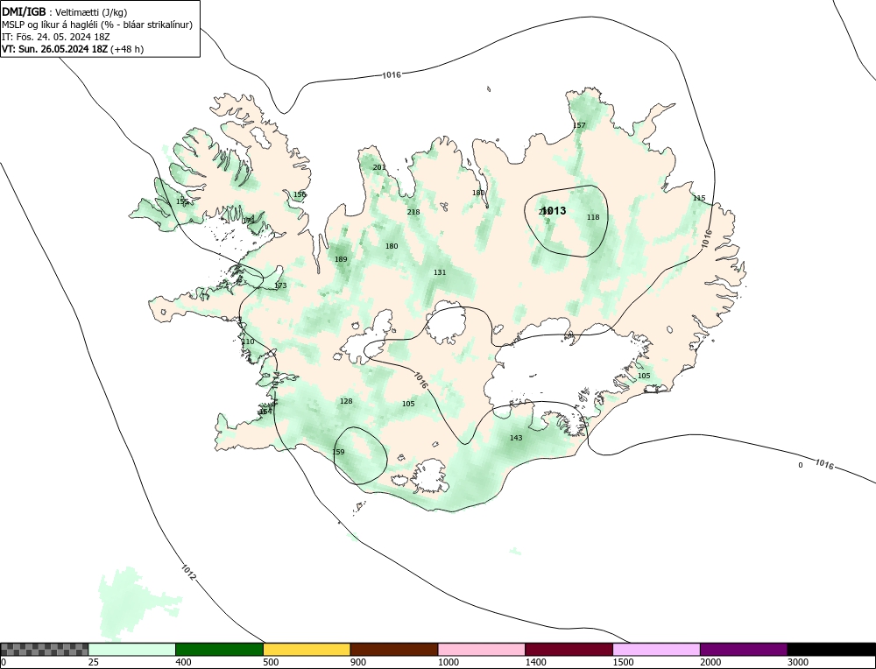
Task: Click the dark purple 2000–3000 legend swatch
Action: coord(744,649)
